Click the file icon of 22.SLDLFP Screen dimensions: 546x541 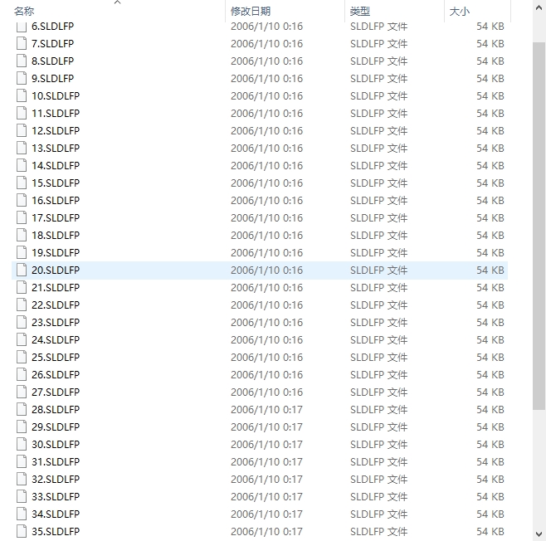22,305
